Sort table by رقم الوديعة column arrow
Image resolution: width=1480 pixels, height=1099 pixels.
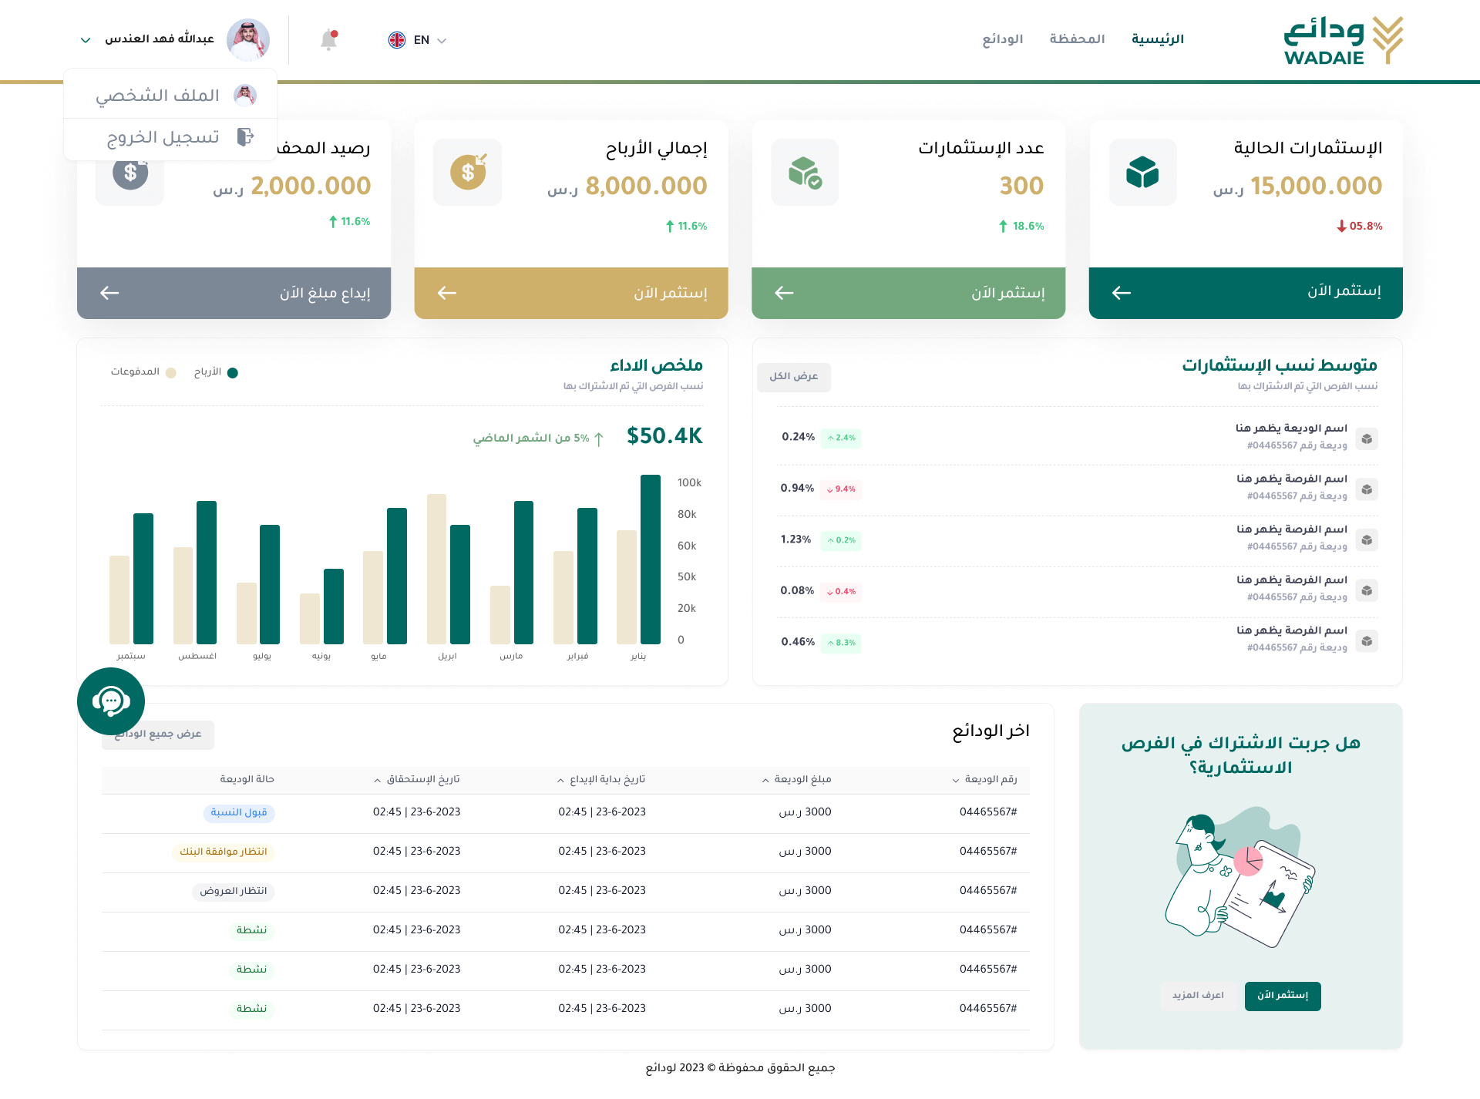click(956, 781)
